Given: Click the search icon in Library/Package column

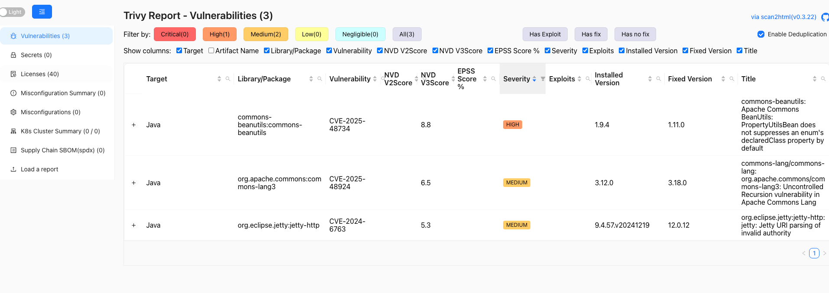Looking at the screenshot, I should 320,79.
